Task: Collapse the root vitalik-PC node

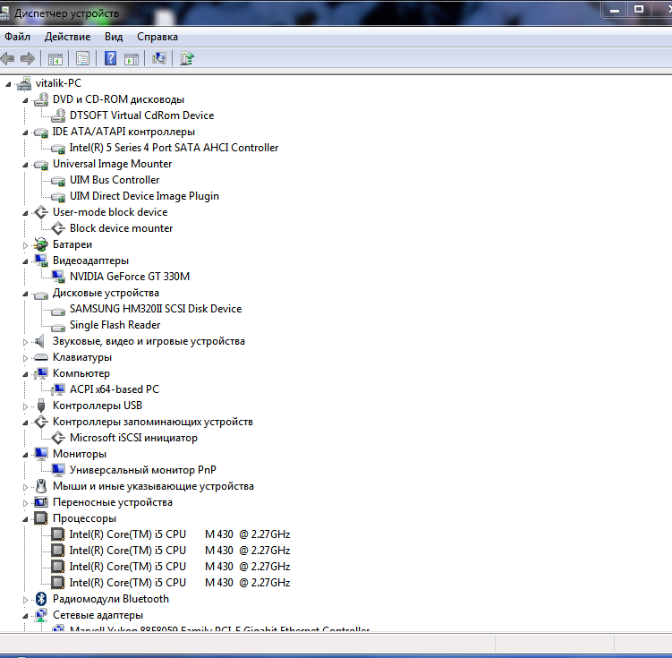Action: coord(9,84)
